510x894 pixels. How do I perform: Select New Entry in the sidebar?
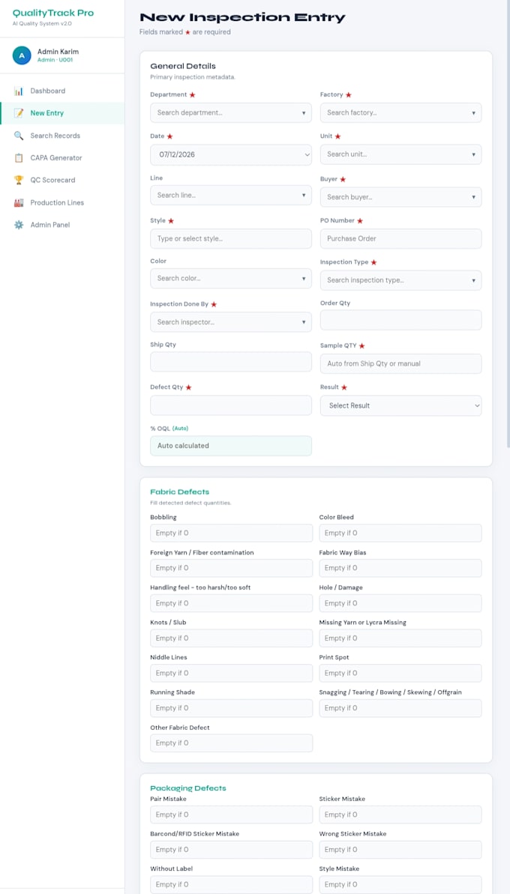point(62,113)
